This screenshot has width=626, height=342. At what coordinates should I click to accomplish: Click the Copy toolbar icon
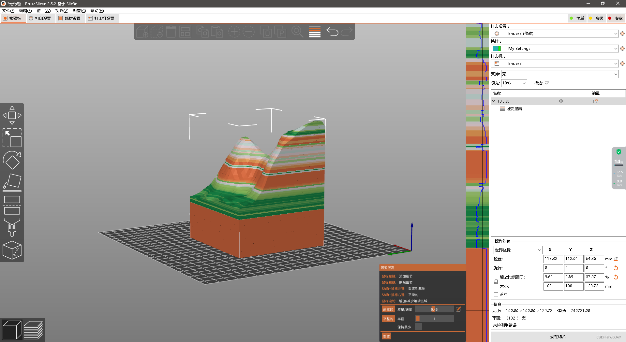tap(202, 32)
